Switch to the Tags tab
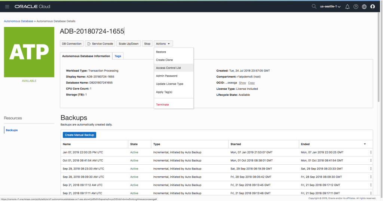Viewport: 383px width, 201px height. click(x=118, y=56)
